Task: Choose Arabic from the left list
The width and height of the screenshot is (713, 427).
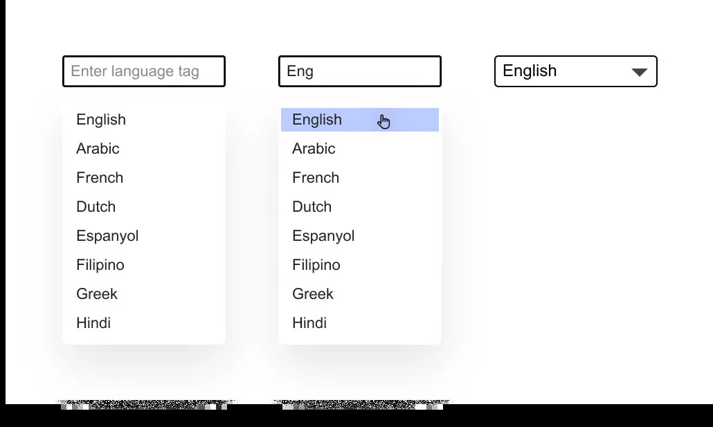Action: (x=144, y=149)
